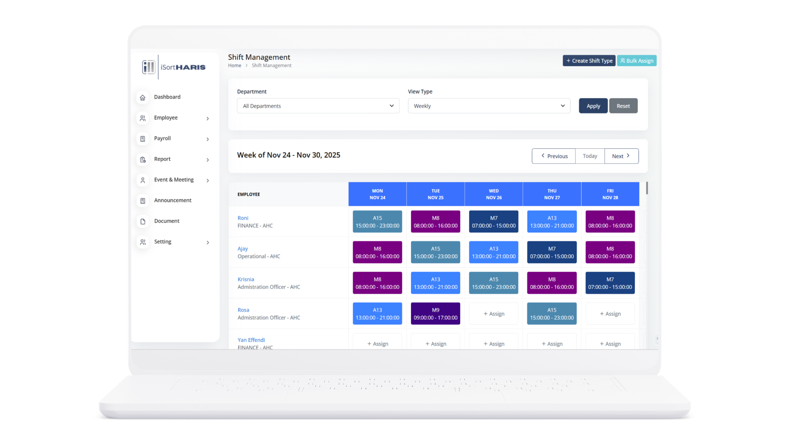The image size is (796, 448).
Task: Click the Event & Meeting person icon
Action: pos(143,180)
